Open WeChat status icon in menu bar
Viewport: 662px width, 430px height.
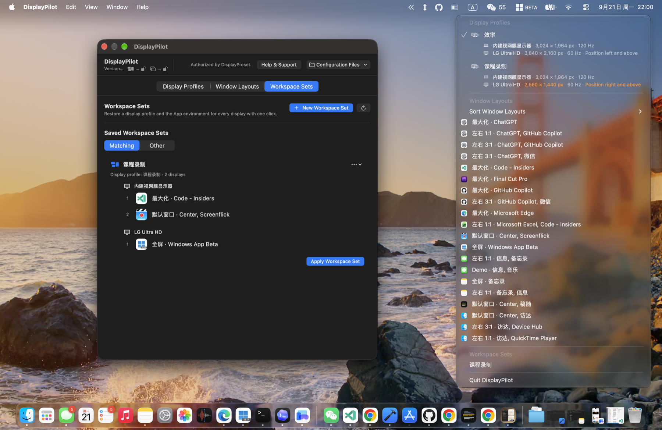coord(496,7)
